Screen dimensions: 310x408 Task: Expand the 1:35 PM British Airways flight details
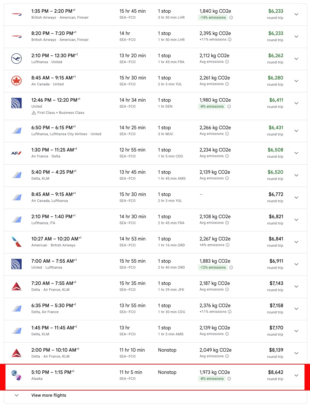296,14
